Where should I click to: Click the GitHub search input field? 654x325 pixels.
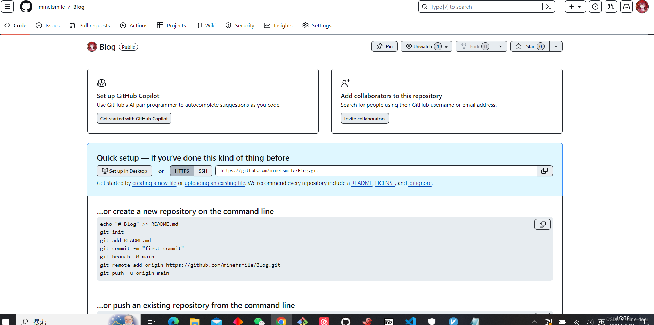pyautogui.click(x=487, y=7)
